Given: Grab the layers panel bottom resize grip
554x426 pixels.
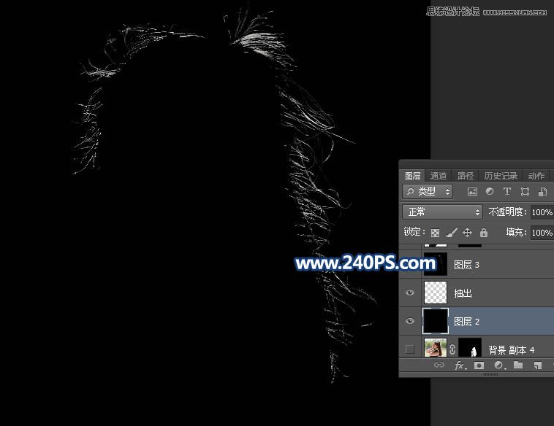Looking at the screenshot, I should (490, 374).
